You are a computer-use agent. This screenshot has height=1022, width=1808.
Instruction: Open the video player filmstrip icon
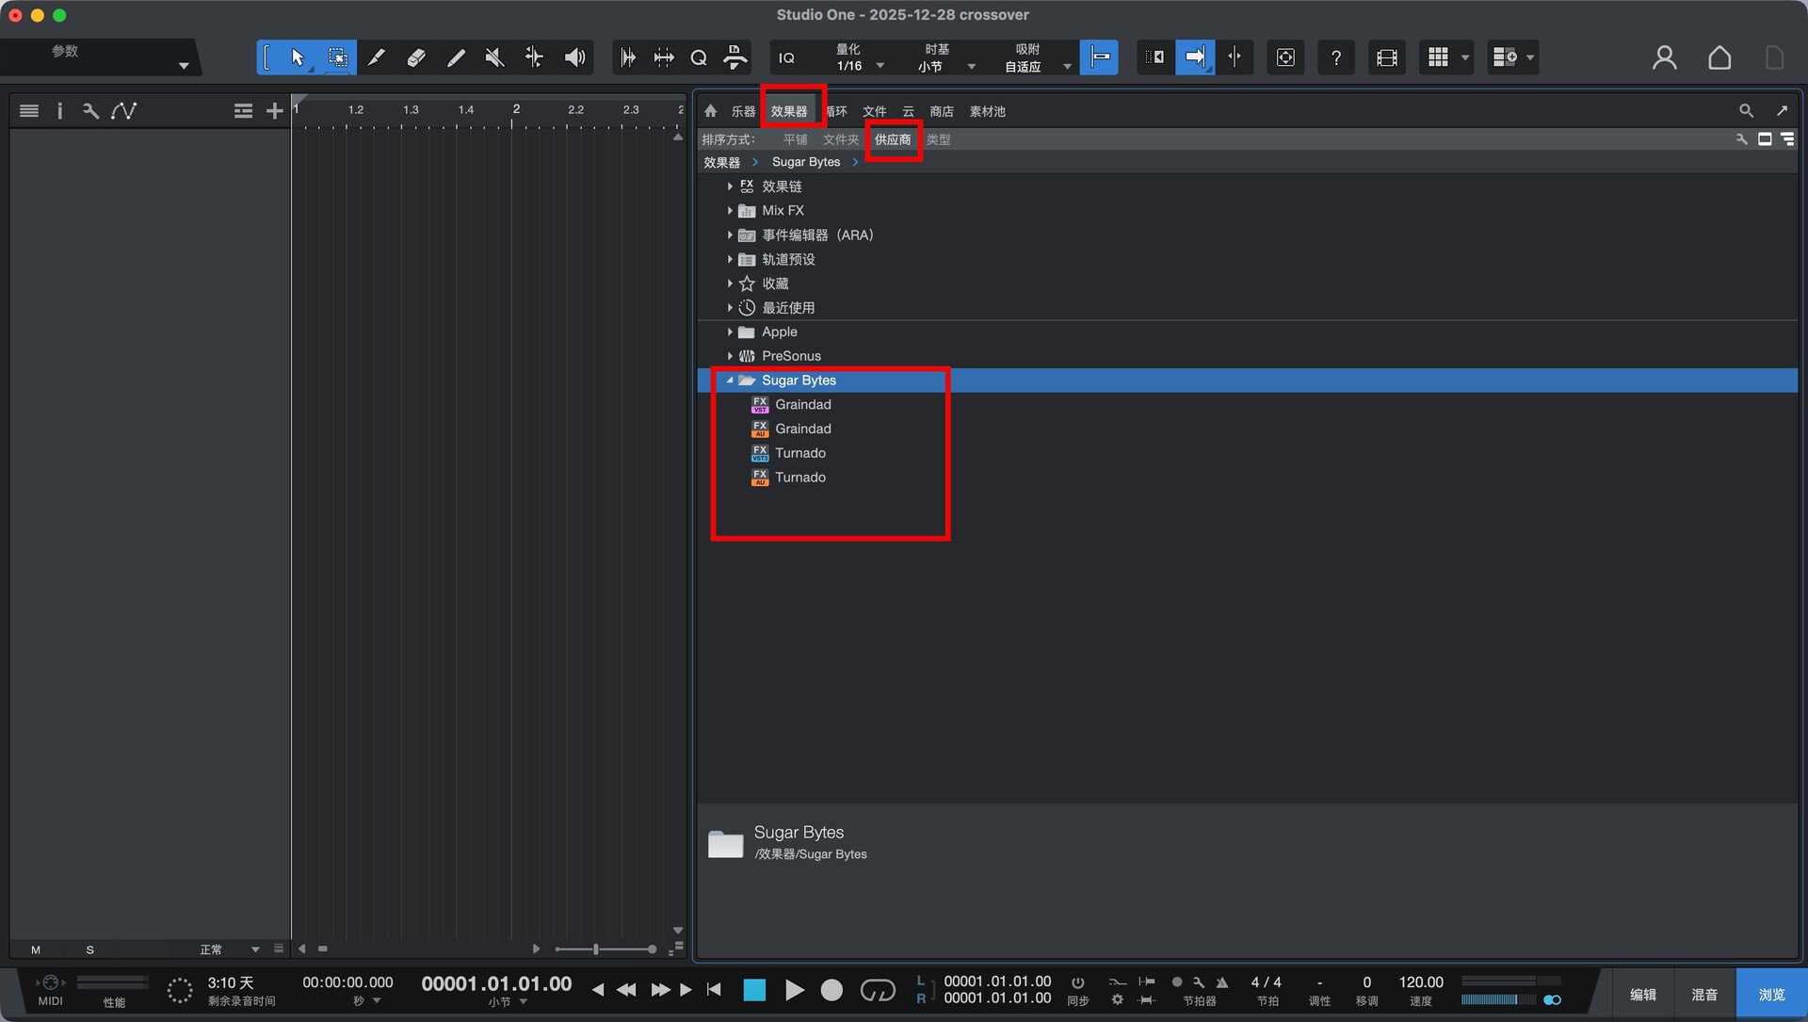pos(1386,57)
